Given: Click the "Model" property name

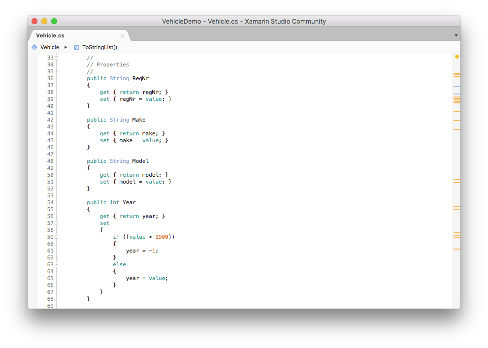Looking at the screenshot, I should (140, 161).
